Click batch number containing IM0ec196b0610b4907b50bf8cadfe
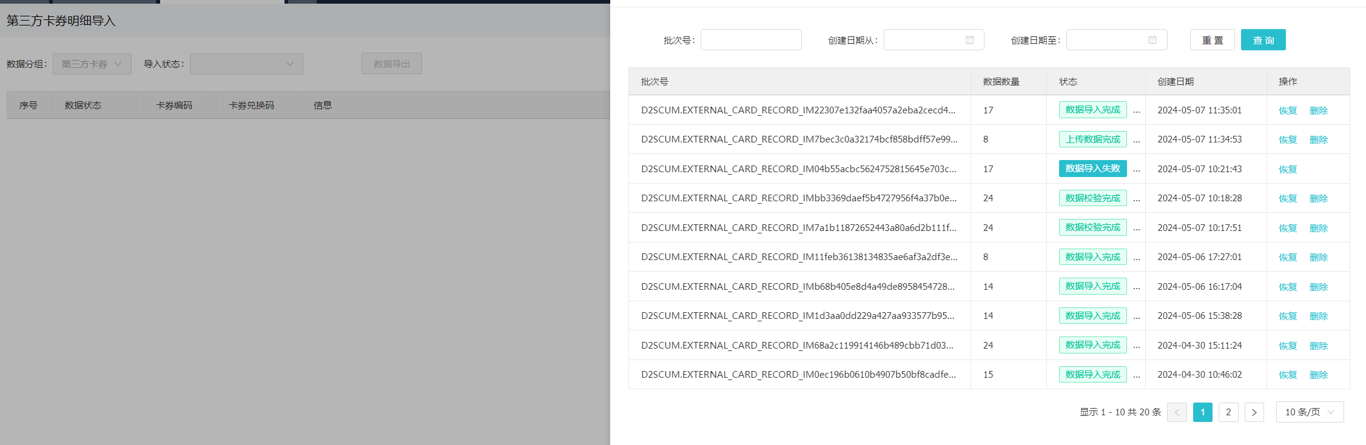 (x=798, y=375)
